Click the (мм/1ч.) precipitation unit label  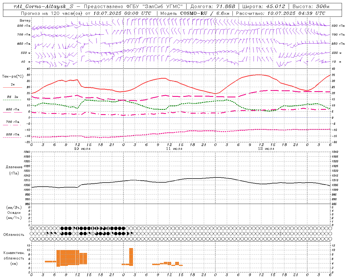[x=14, y=218]
